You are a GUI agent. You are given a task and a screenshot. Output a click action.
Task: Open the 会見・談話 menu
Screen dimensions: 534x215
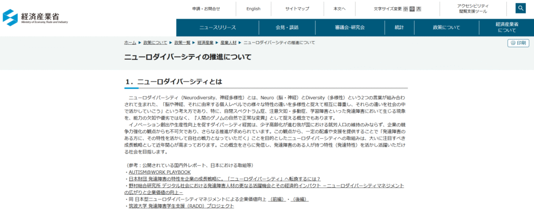click(x=287, y=28)
